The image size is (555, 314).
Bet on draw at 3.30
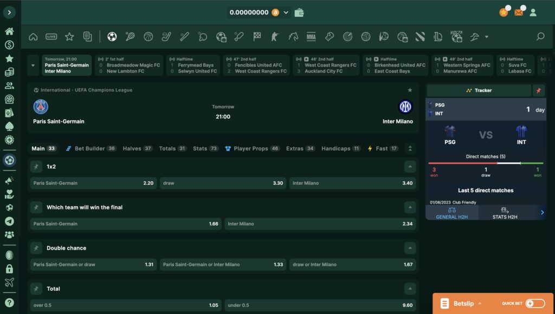223,183
